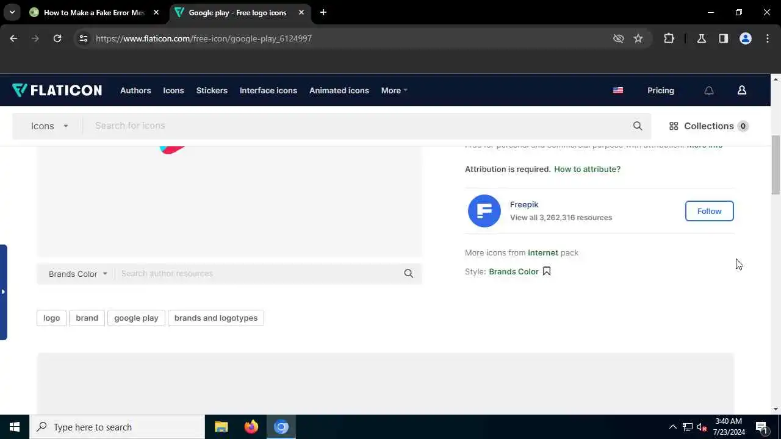Open the tab search dropdown arrow
This screenshot has width=781, height=439.
pyautogui.click(x=12, y=12)
